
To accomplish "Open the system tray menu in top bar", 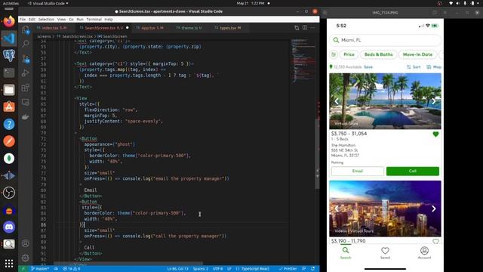I will pyautogui.click(x=464, y=3).
